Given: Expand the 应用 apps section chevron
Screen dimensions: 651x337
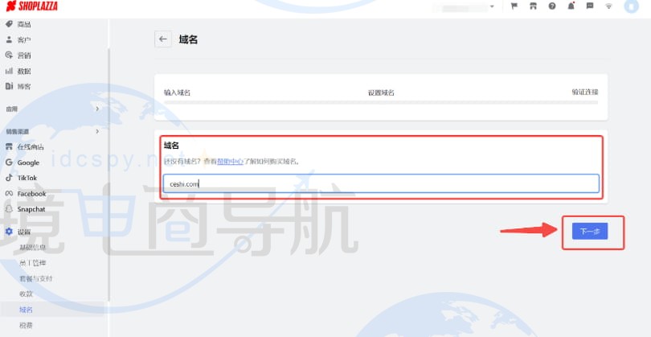Looking at the screenshot, I should pos(97,109).
